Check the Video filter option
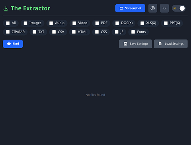 pyautogui.click(x=74, y=23)
